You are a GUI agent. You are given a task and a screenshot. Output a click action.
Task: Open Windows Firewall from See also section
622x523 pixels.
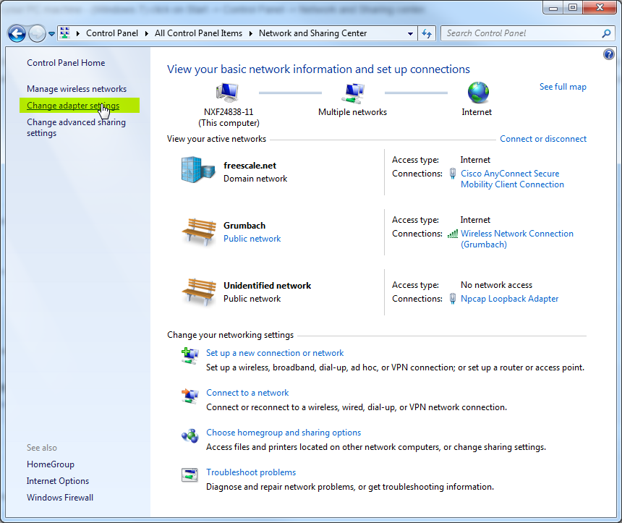pos(59,497)
